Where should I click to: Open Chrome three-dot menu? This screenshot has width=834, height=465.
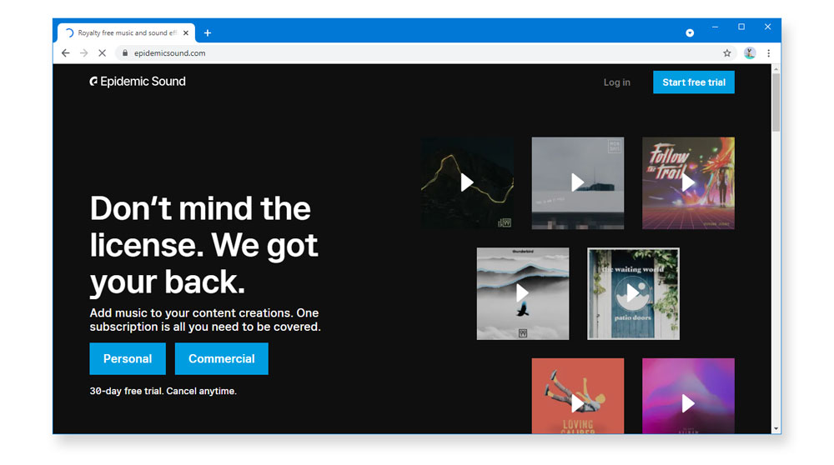769,53
